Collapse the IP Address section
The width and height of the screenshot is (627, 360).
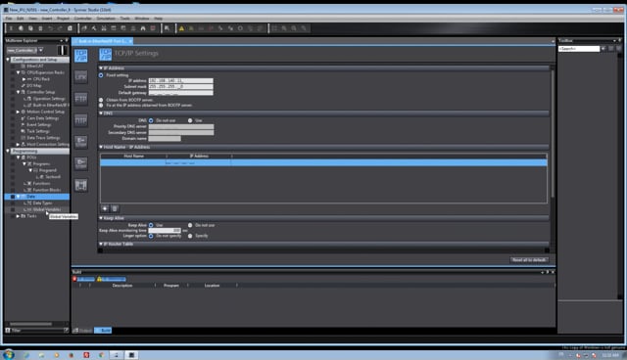[101, 68]
